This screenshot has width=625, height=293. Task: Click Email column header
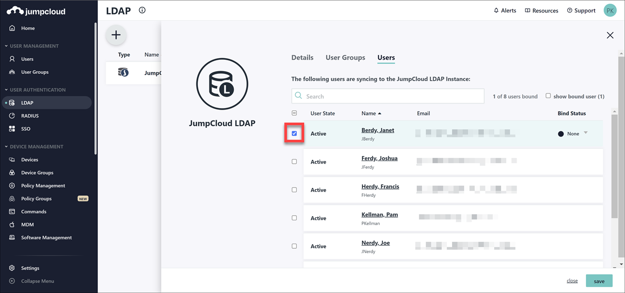coord(423,113)
